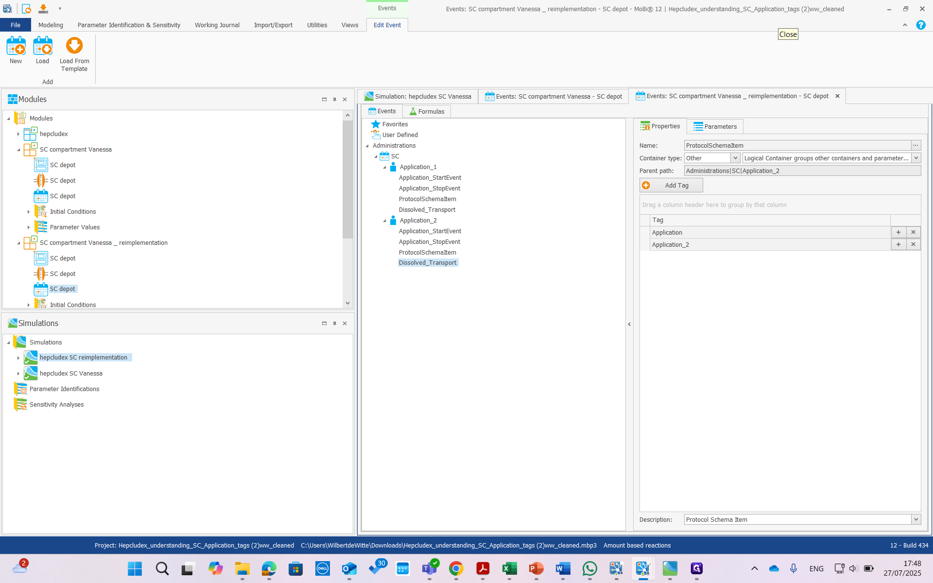The width and height of the screenshot is (933, 583).
Task: Open help via question mark icon
Action: [x=920, y=25]
